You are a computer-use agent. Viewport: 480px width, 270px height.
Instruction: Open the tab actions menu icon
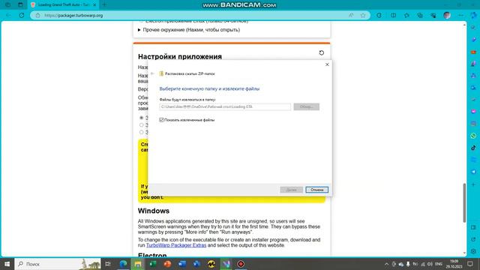(x=20, y=4)
